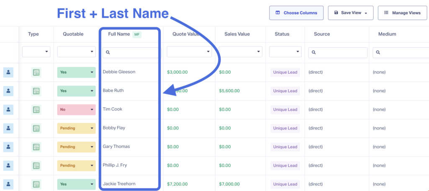
Task: Click the form type icon in Babe Ruth's row
Action: click(36, 91)
